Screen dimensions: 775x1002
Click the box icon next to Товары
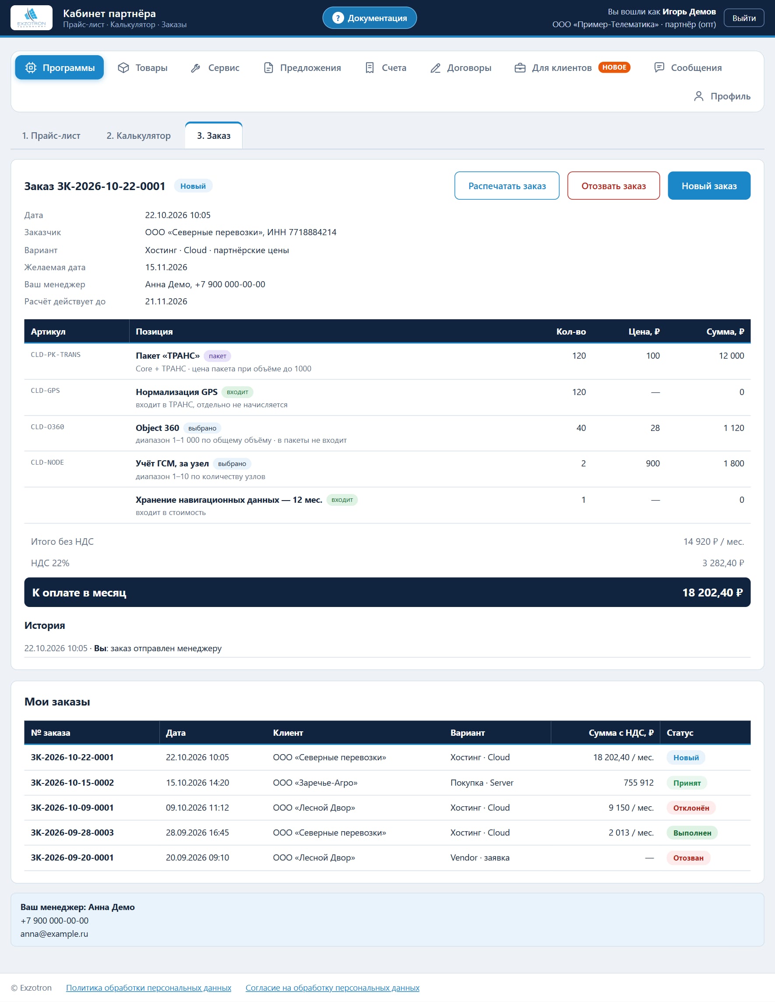[123, 67]
